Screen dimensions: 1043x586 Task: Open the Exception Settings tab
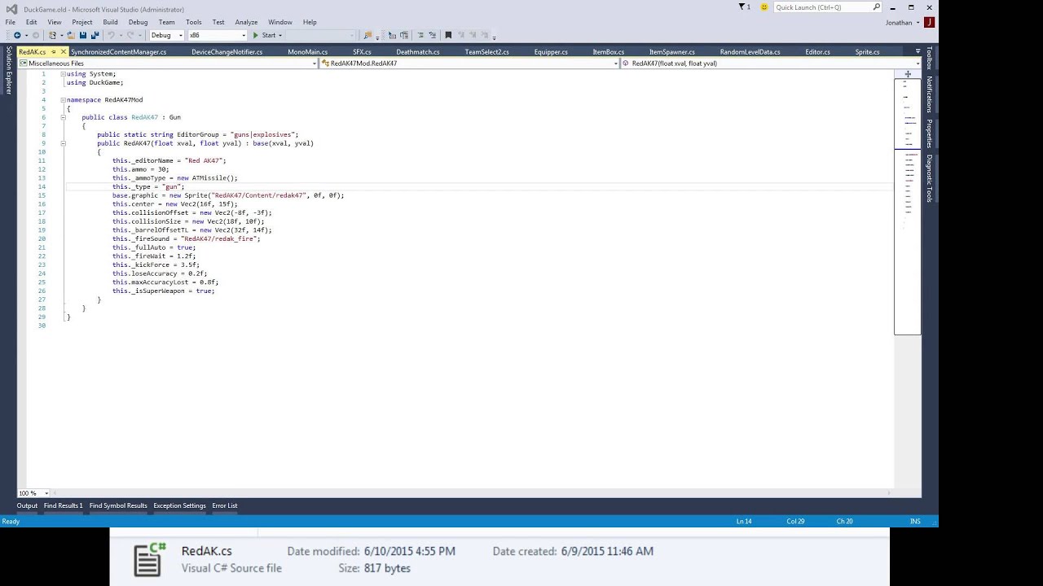(x=179, y=505)
